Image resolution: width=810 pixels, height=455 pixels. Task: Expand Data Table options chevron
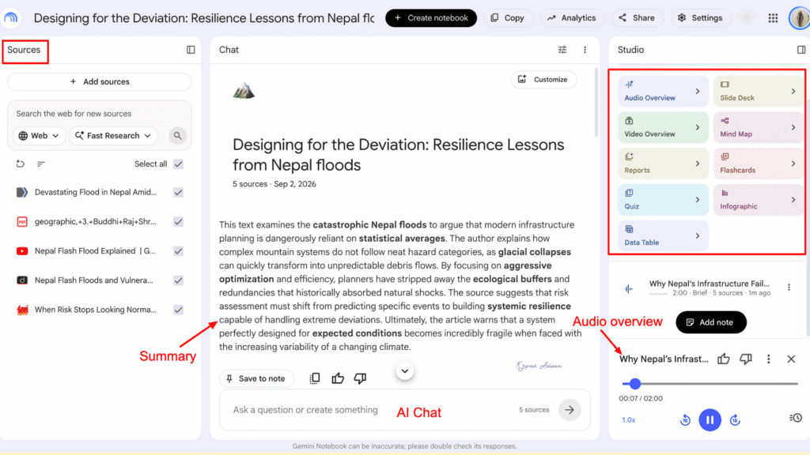click(x=698, y=235)
